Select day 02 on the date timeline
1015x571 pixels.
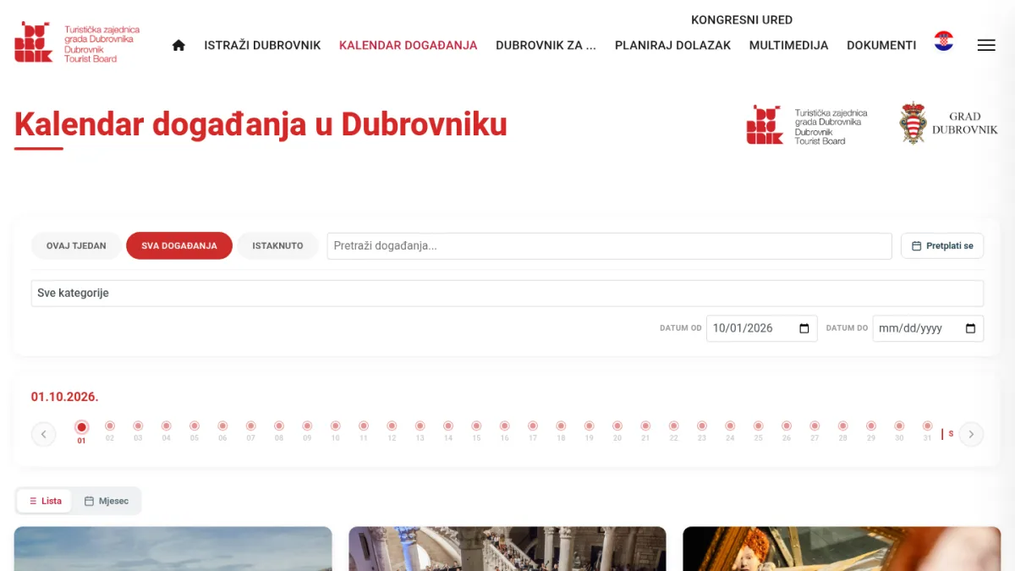(110, 431)
